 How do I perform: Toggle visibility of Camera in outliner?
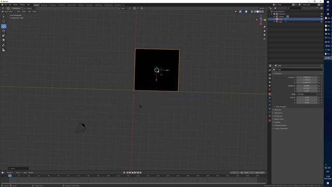322,17
